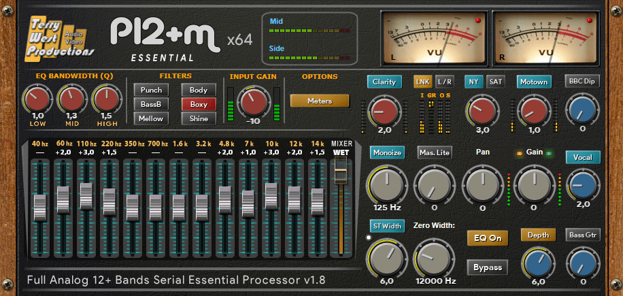Select L / R channel mode
This screenshot has height=296, width=623.
pyautogui.click(x=445, y=82)
